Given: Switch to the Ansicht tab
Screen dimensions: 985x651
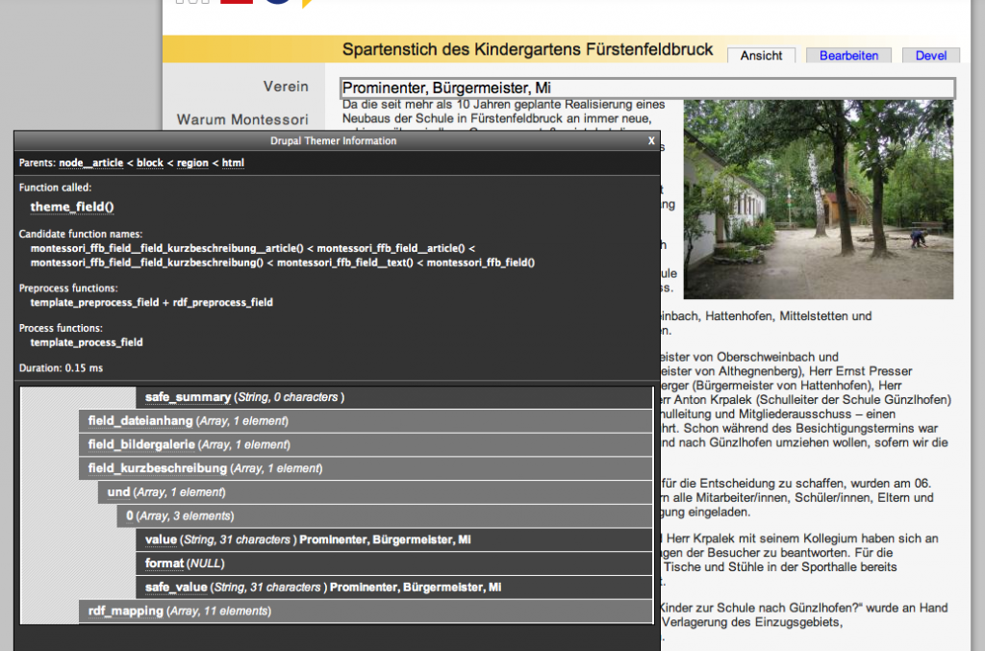Looking at the screenshot, I should point(761,56).
